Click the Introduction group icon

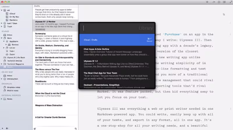[5, 79]
